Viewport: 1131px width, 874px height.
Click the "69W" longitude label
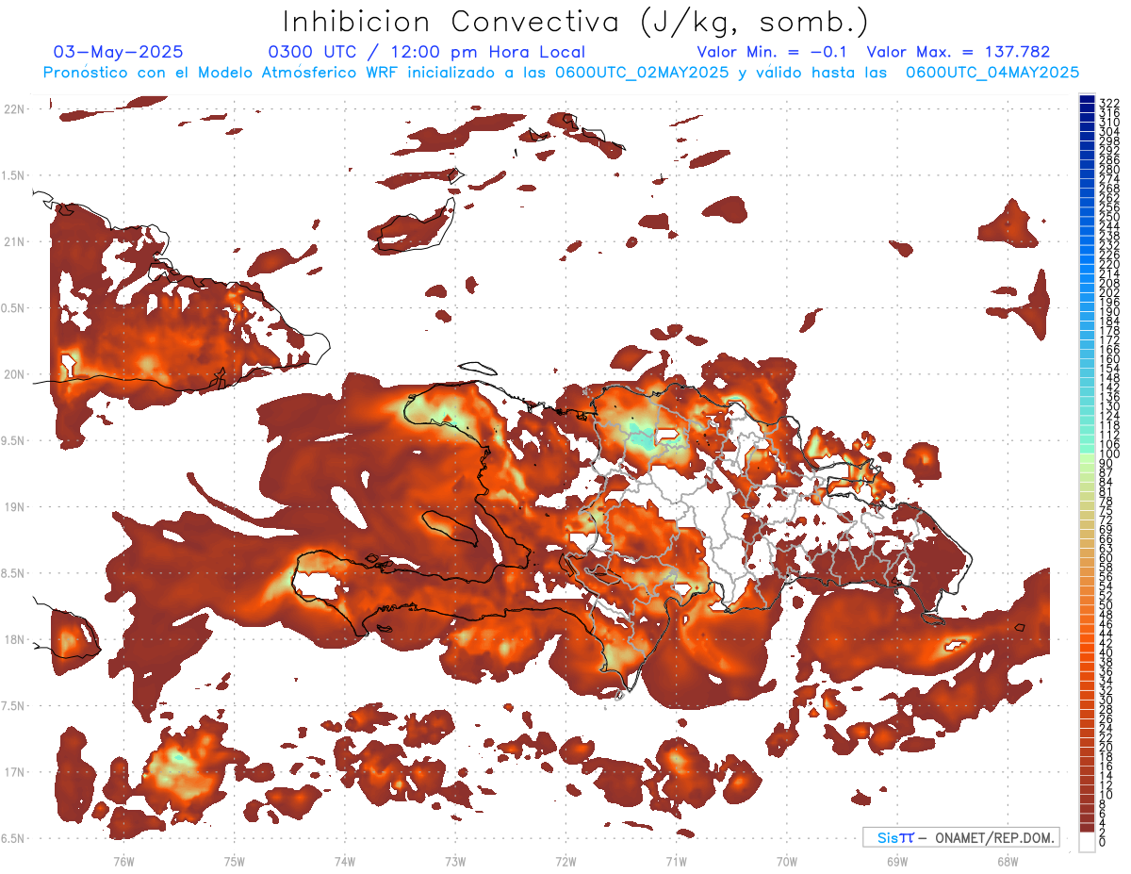click(x=897, y=861)
